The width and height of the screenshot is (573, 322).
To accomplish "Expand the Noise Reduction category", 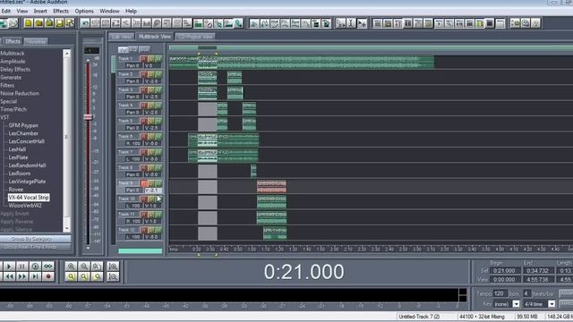I will [x=20, y=93].
